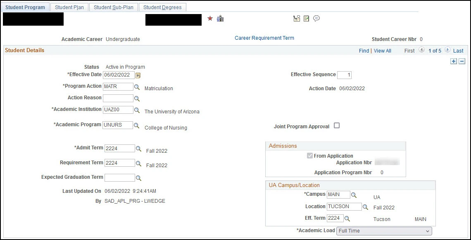
Task: Select the 'Undergraduate' career text
Action: pyautogui.click(x=123, y=39)
